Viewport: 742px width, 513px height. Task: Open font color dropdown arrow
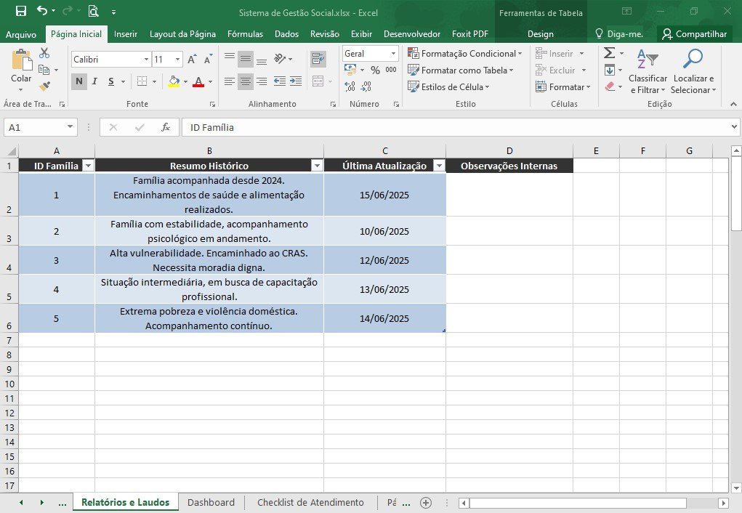(x=210, y=82)
